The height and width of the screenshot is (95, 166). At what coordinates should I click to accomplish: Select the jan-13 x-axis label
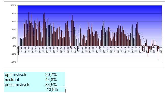(x=118, y=50)
